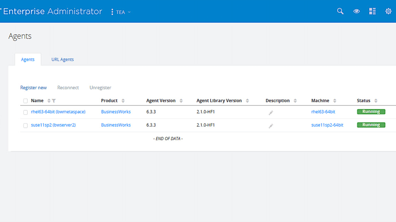Click the Description column header text
Image resolution: width=396 pixels, height=222 pixels.
point(277,100)
